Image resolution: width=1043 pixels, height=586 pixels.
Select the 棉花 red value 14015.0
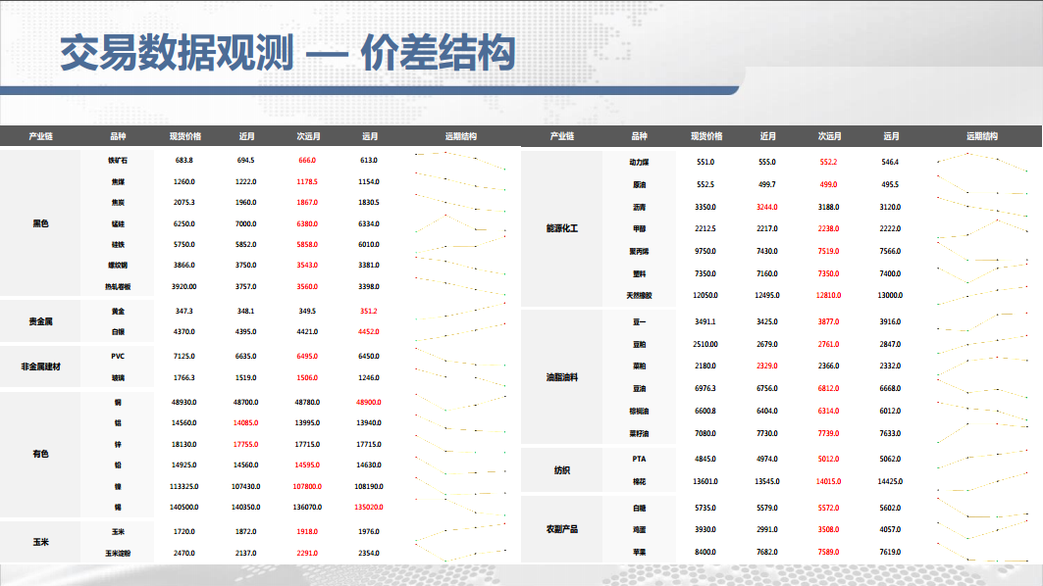click(x=829, y=481)
